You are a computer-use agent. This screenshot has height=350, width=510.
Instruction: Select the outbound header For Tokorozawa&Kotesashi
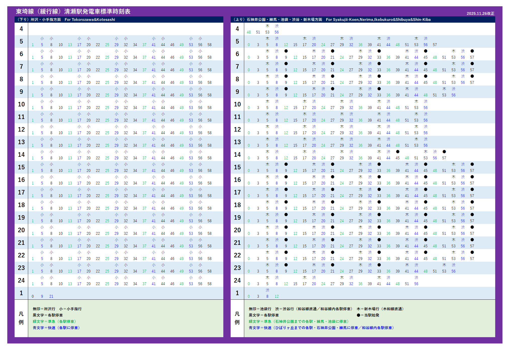click(90, 20)
